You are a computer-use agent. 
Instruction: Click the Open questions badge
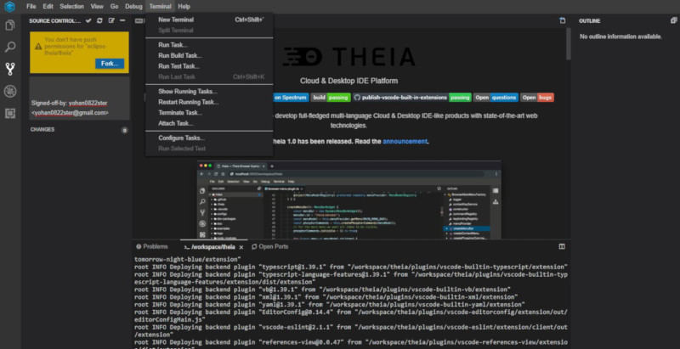point(496,98)
